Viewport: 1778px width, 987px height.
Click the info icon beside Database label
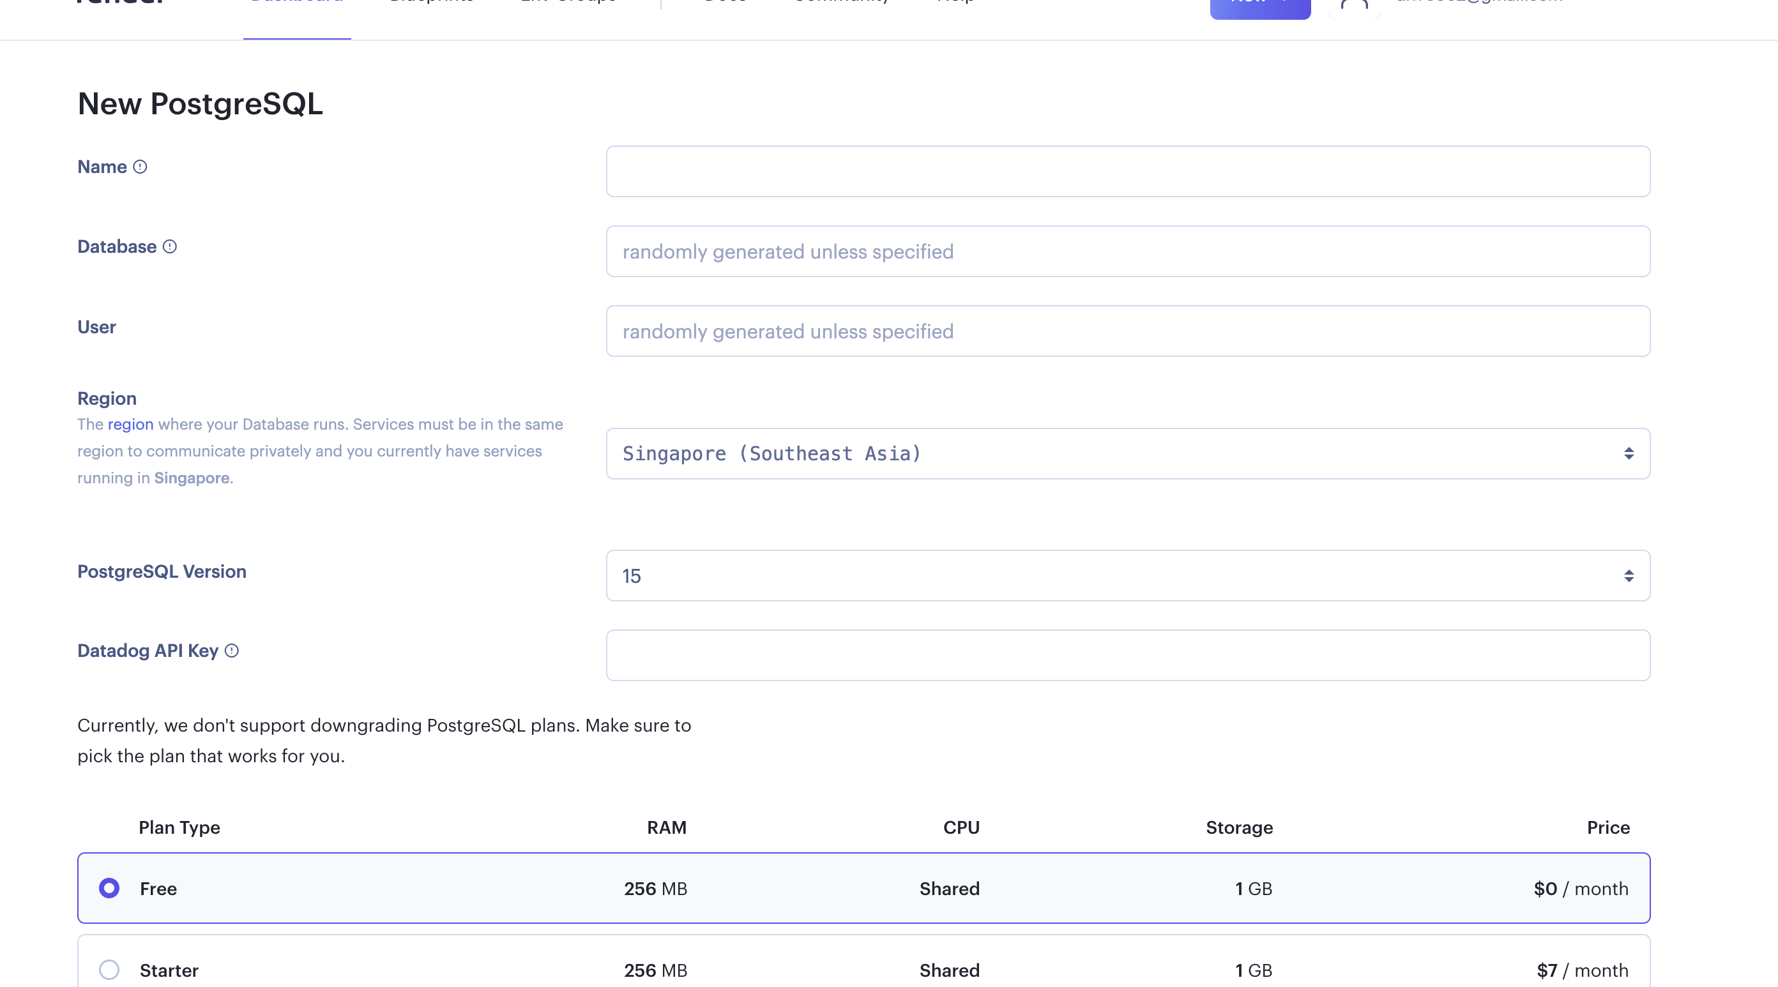coord(170,247)
